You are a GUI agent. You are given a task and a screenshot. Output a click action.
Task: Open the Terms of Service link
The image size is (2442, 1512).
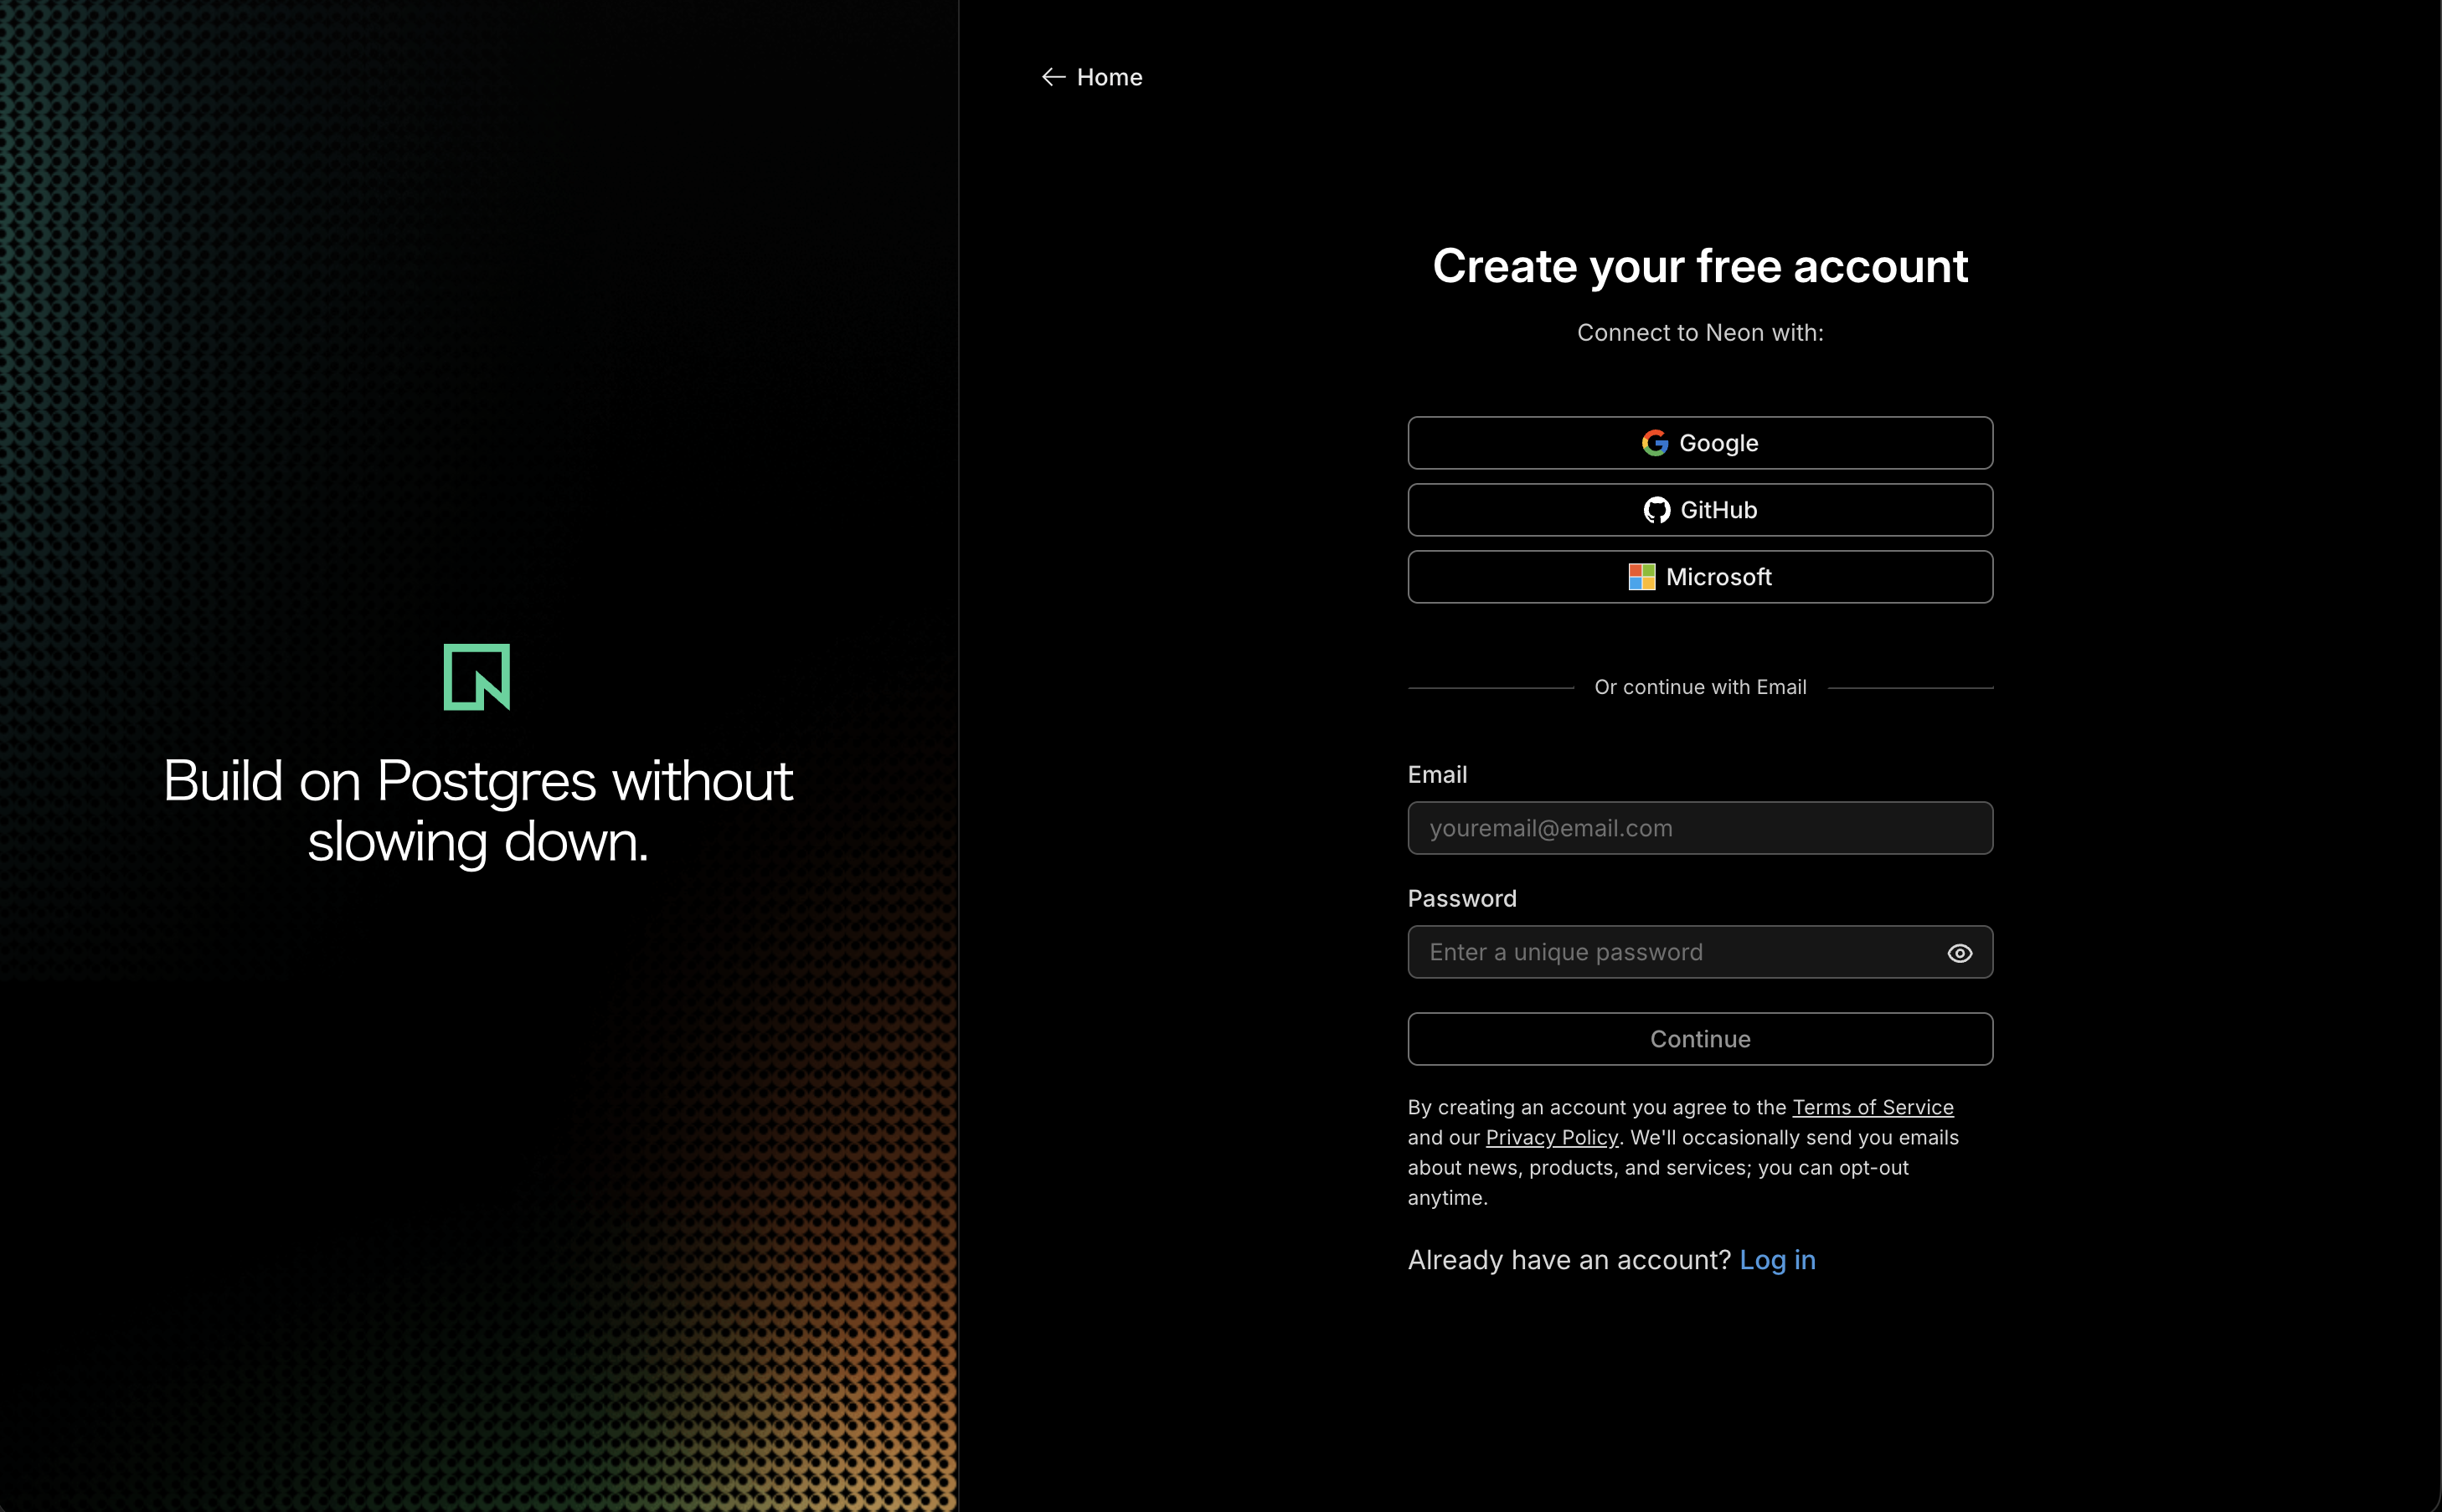click(1872, 1107)
